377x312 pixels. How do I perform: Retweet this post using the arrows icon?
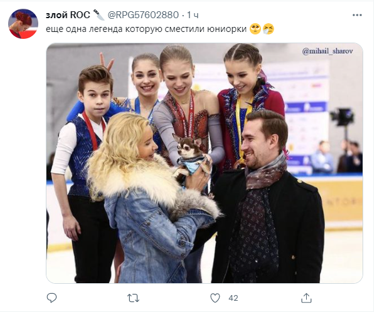[133, 298]
